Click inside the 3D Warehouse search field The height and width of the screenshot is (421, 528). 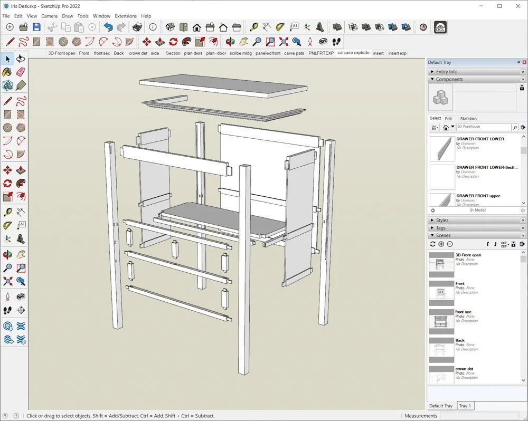483,127
